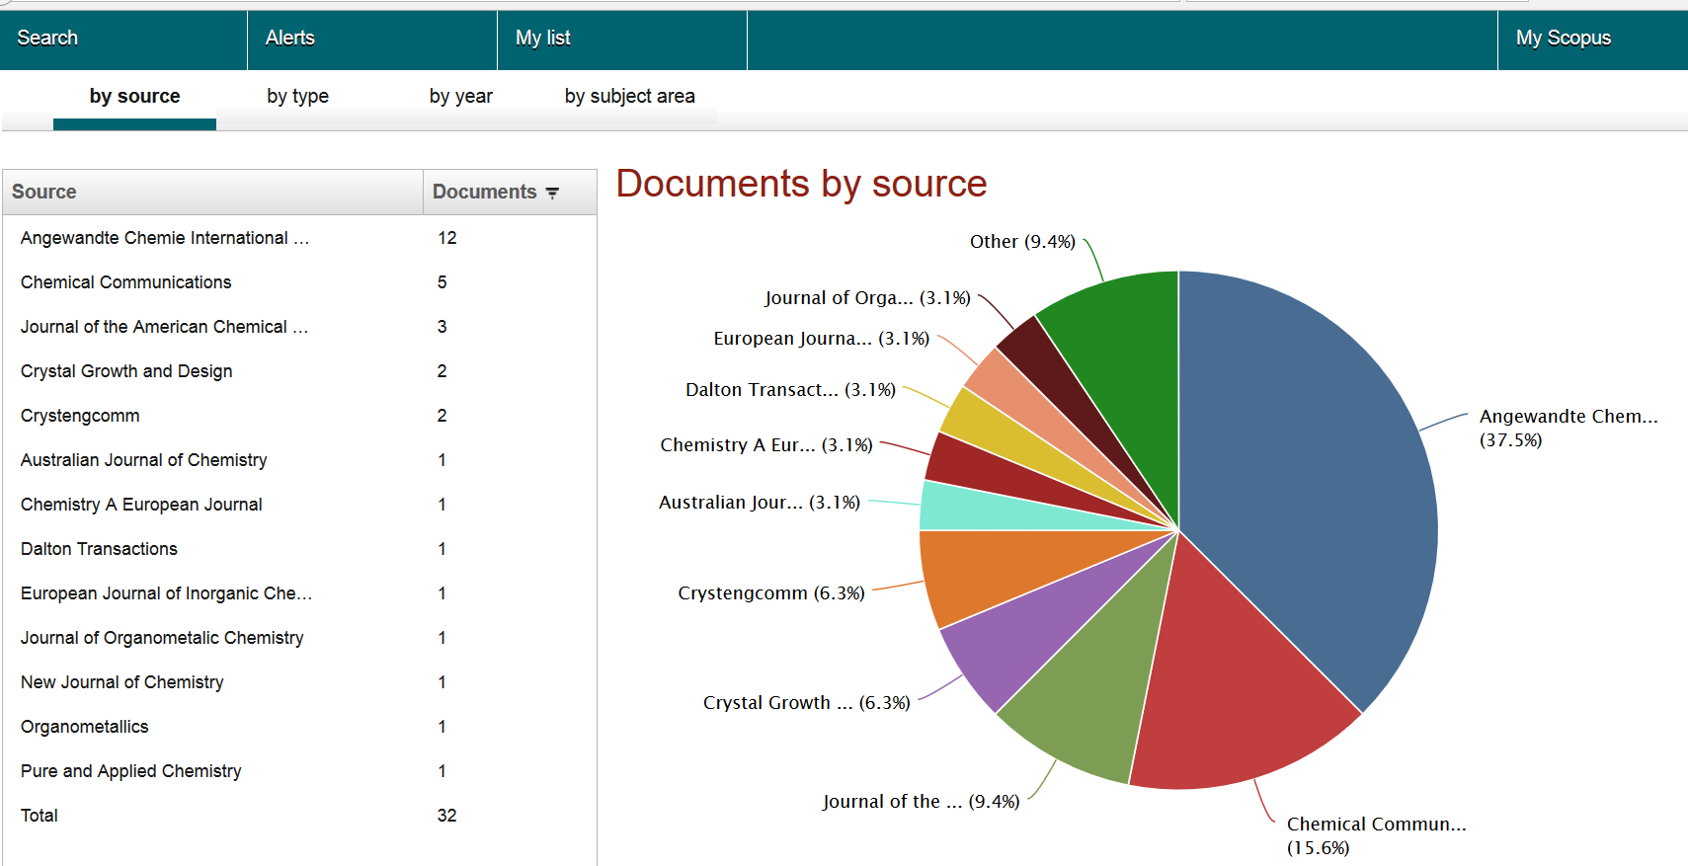1688x866 pixels.
Task: Select Crystengcomm source row
Action: pos(299,416)
